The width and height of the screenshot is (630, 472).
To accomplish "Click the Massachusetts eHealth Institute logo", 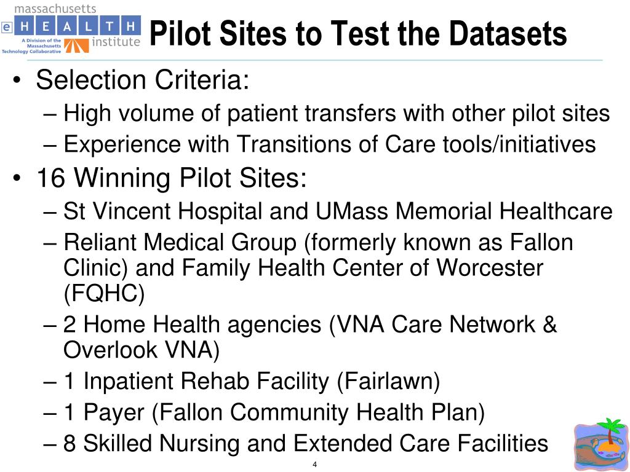I will pos(71,29).
